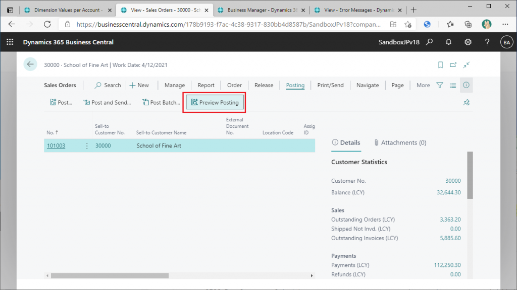
Task: Open a new browser tab
Action: (x=413, y=10)
